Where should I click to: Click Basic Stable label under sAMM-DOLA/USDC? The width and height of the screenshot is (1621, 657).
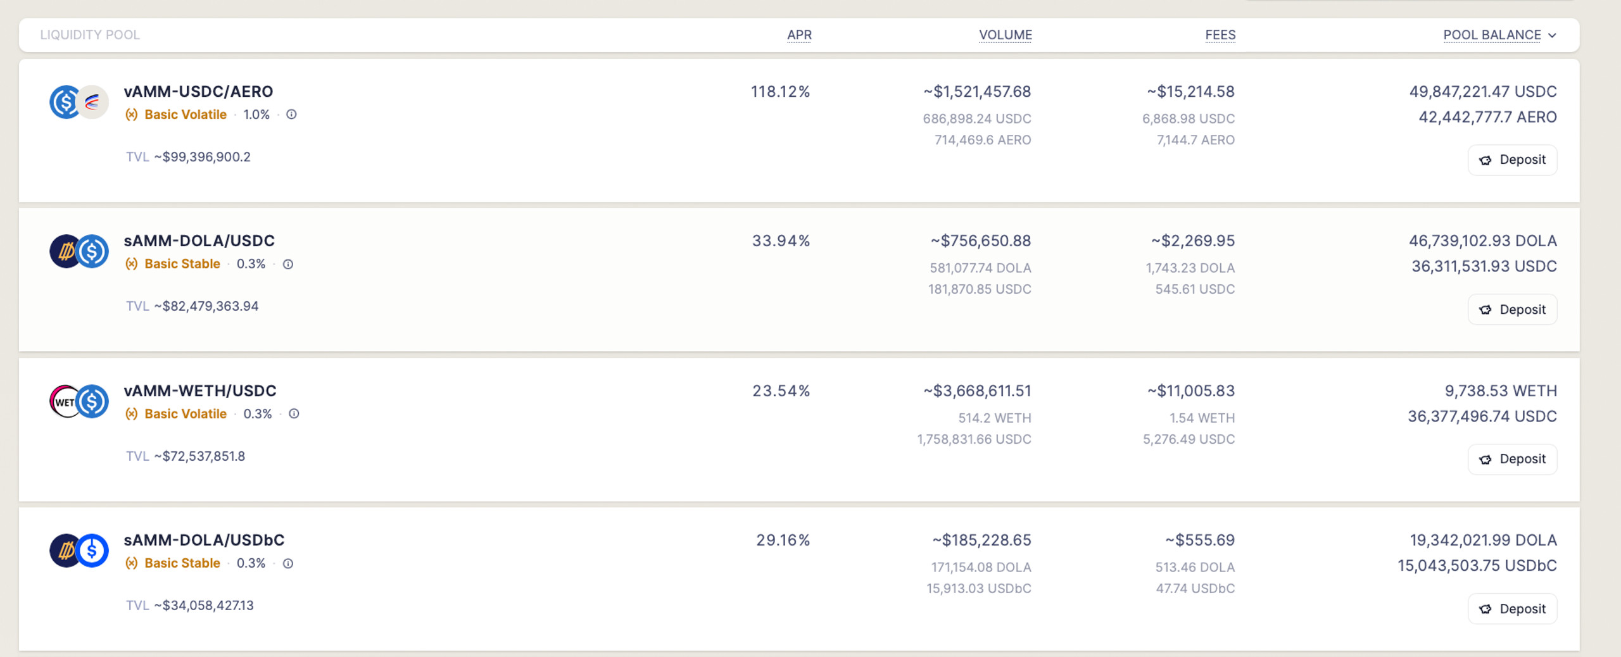tap(182, 264)
